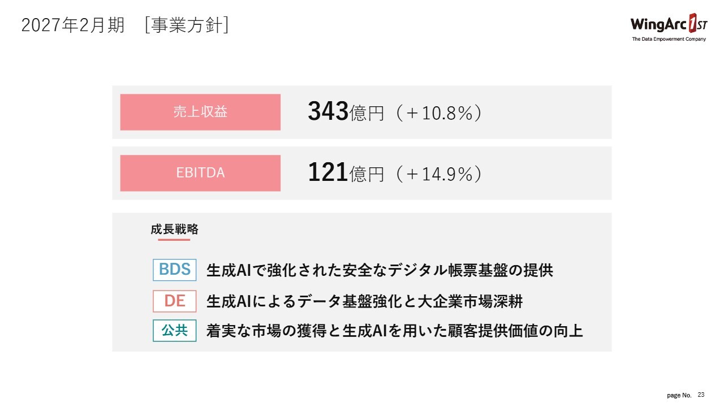Click the line 生成AIによるデータ基盤強化と大企業市場深耕
Image resolution: width=724 pixels, height=407 pixels.
[364, 301]
